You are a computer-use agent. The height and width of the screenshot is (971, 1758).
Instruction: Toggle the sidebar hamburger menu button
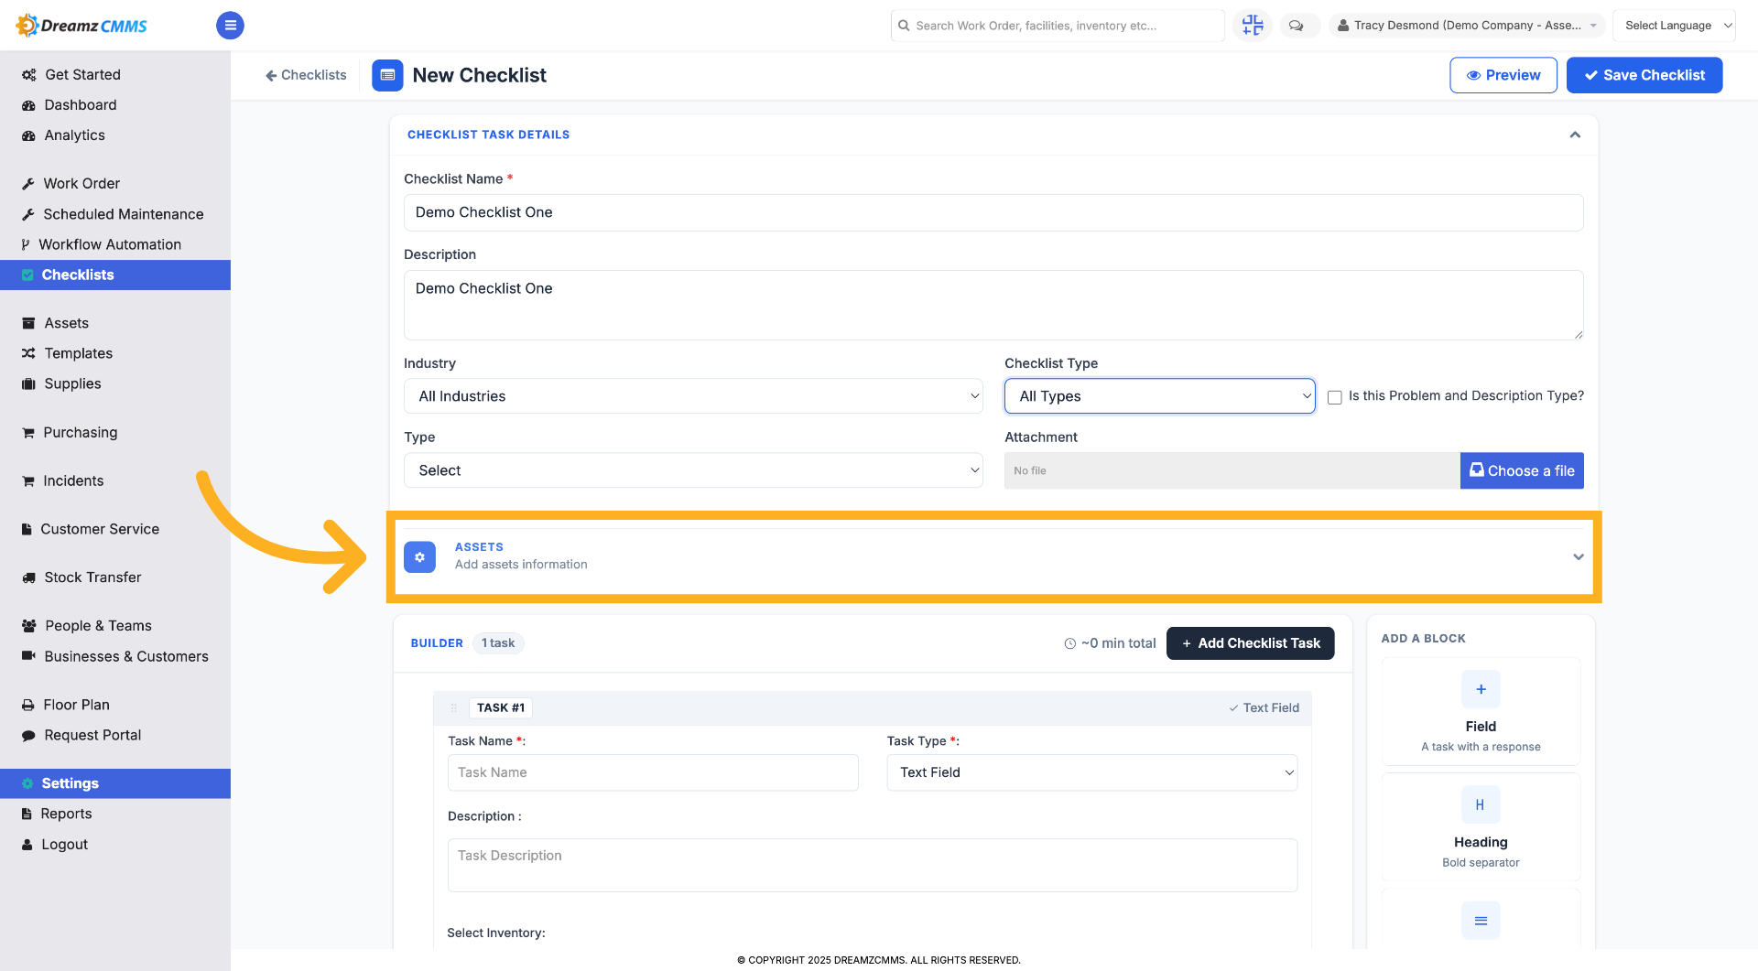pyautogui.click(x=230, y=26)
